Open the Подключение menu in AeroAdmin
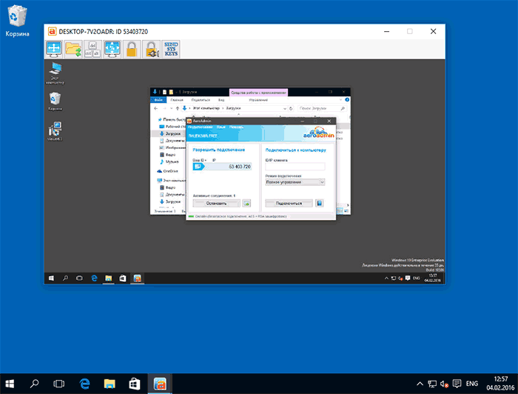 pyautogui.click(x=201, y=127)
